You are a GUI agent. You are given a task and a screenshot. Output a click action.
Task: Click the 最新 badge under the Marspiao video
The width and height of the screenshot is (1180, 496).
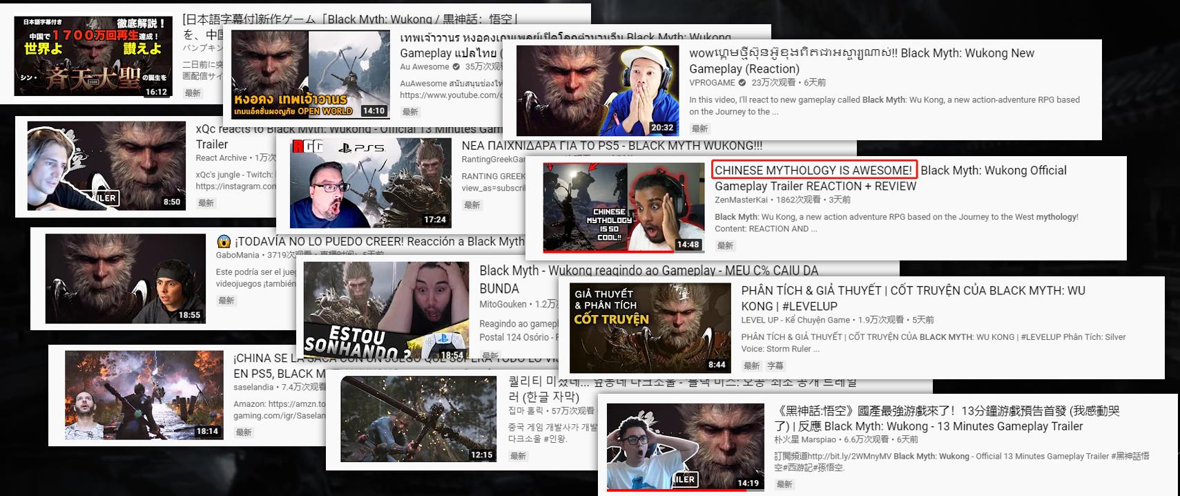(784, 484)
